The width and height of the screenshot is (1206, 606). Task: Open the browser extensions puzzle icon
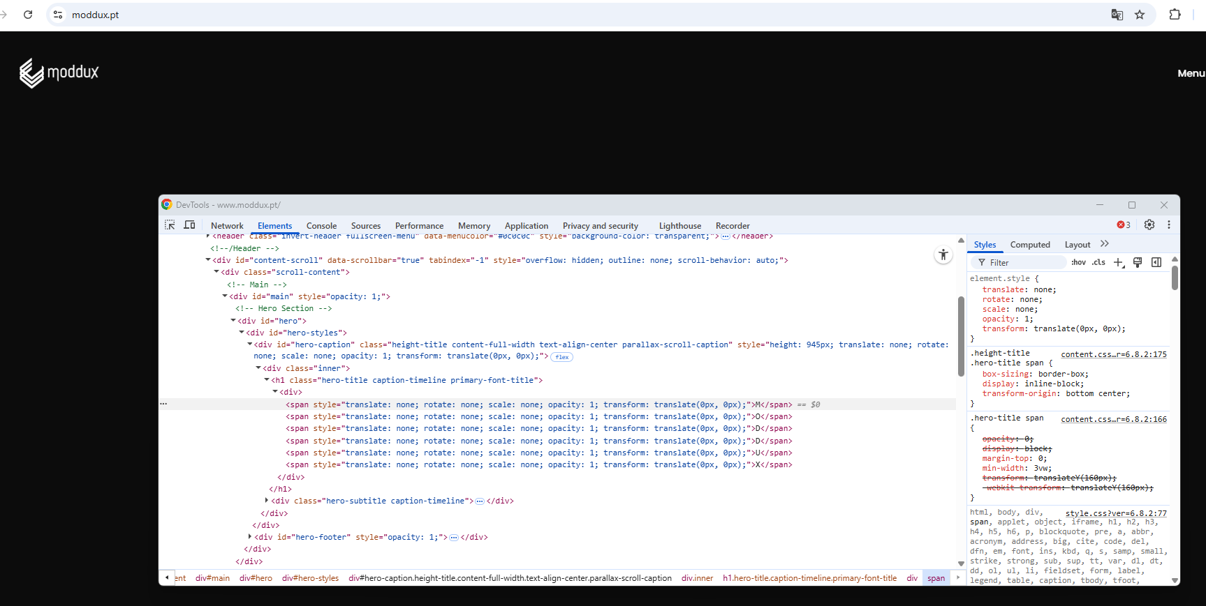click(x=1175, y=15)
